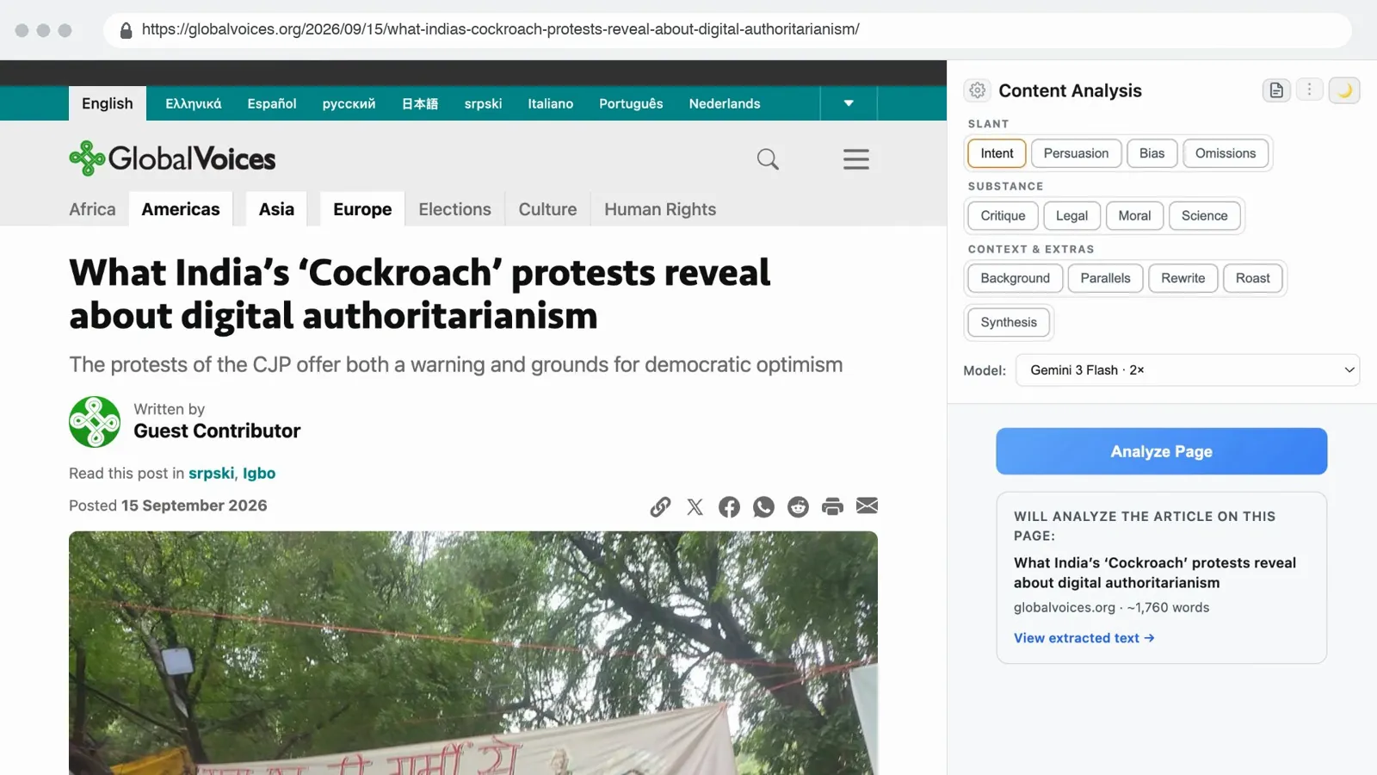Select the Background chip
Viewport: 1377px width, 775px height.
(x=1015, y=278)
